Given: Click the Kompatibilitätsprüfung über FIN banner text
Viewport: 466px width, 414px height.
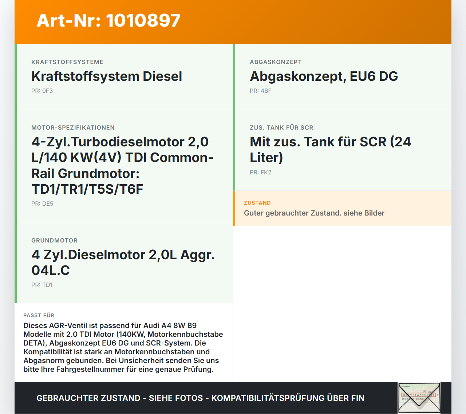Looking at the screenshot, I should pyautogui.click(x=200, y=398).
